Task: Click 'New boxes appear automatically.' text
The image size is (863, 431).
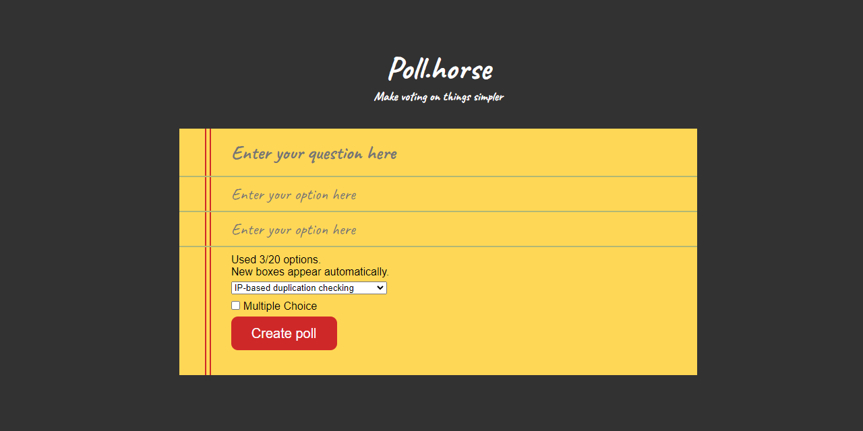Action: pyautogui.click(x=310, y=271)
